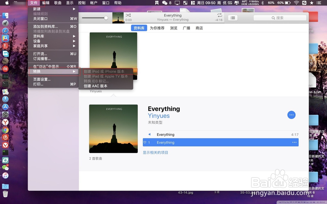327x204 pixels.
Task: Open the 帐户 menu
Action: pos(94,3)
